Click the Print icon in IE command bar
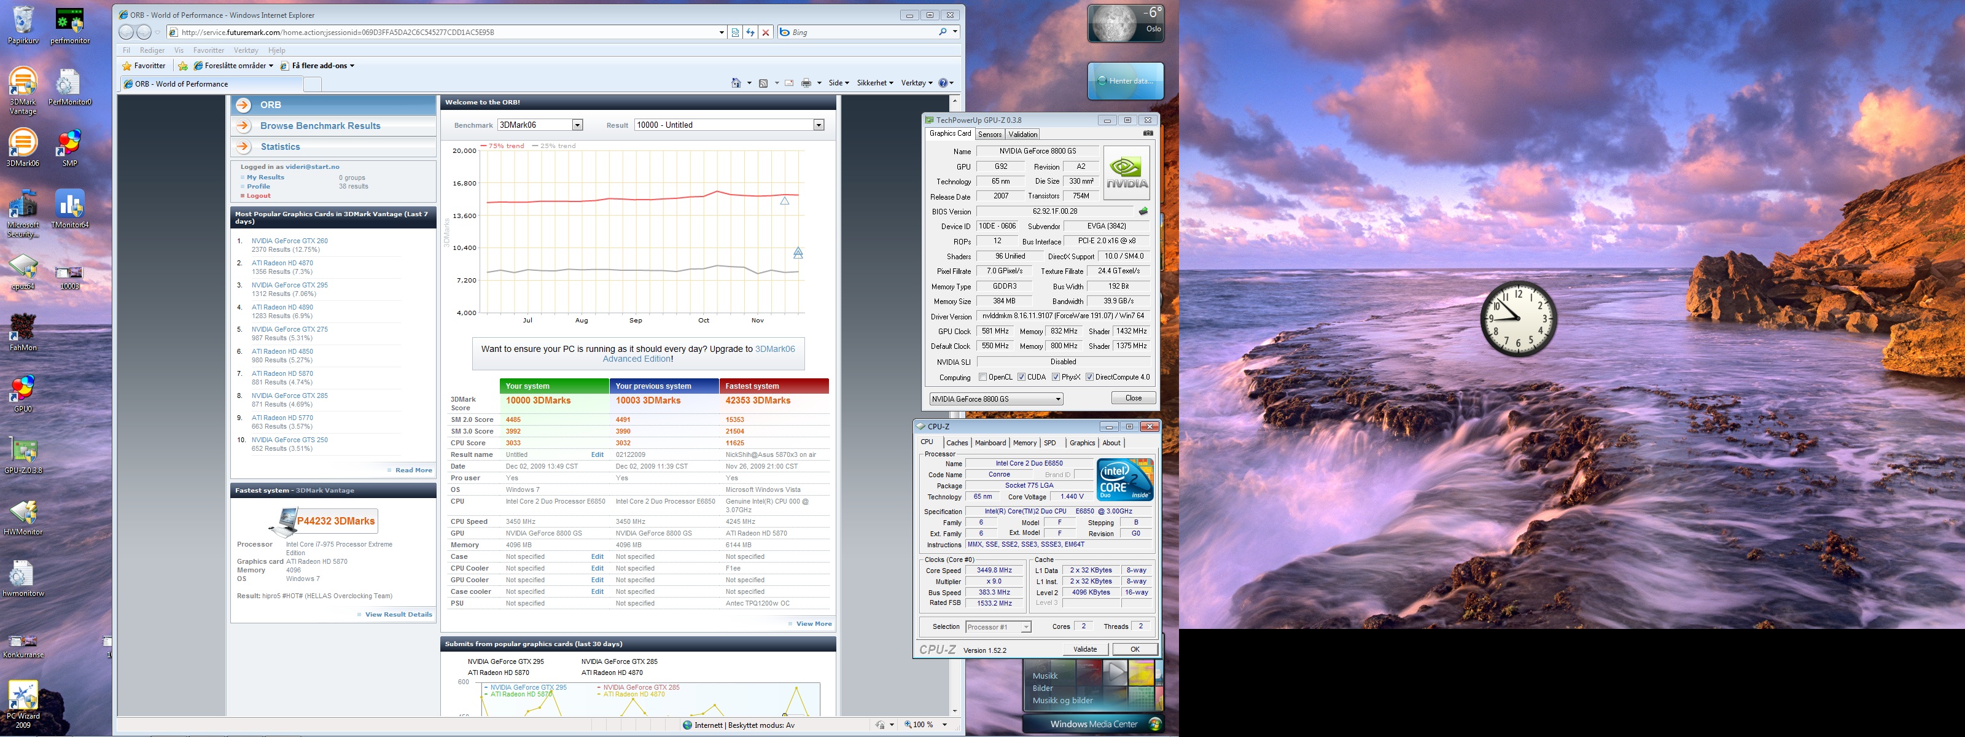The height and width of the screenshot is (737, 1965). pyautogui.click(x=806, y=83)
